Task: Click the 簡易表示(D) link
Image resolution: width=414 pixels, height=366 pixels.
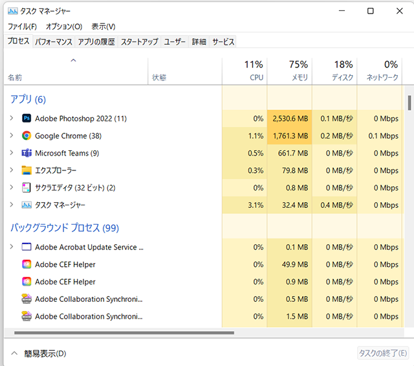Action: click(x=45, y=354)
